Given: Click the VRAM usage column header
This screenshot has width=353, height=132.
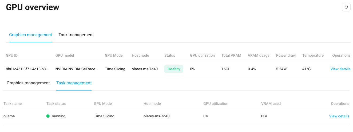Looking at the screenshot, I should click(x=258, y=56).
